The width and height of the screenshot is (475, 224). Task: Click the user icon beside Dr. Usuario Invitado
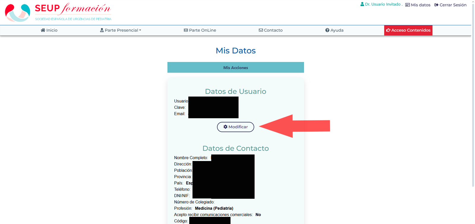click(x=362, y=4)
